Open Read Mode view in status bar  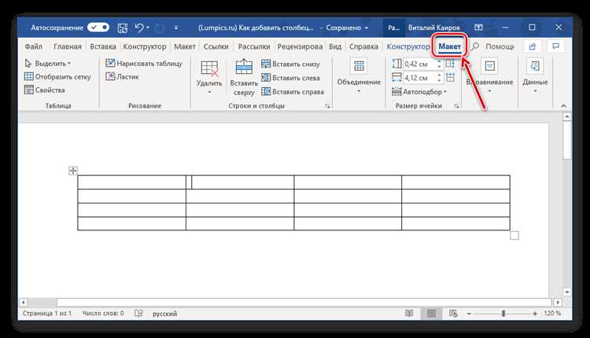point(409,313)
